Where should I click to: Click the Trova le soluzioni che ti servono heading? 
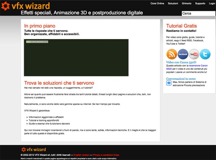59,83
